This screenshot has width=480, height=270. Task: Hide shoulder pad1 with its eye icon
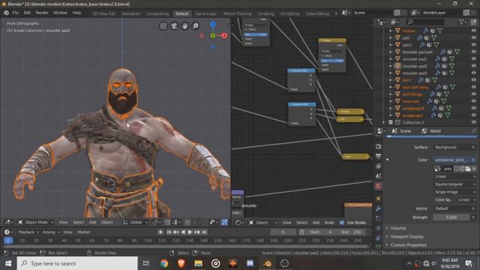(x=474, y=58)
